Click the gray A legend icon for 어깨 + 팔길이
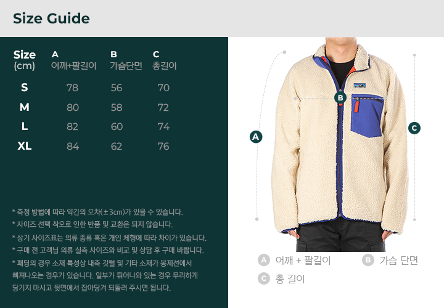Screen dimensions: 444x308 (x=264, y=260)
